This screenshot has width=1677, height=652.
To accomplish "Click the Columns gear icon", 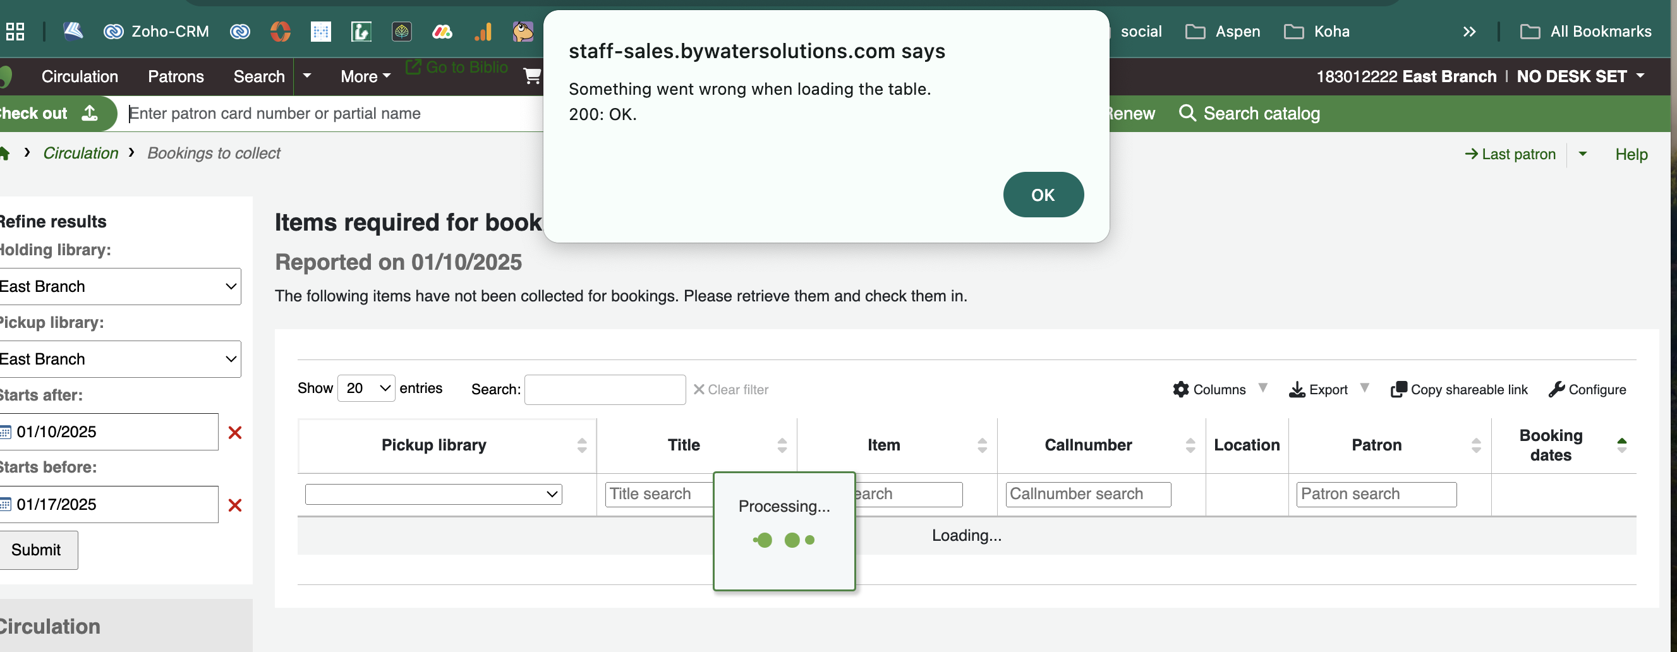I will 1180,389.
